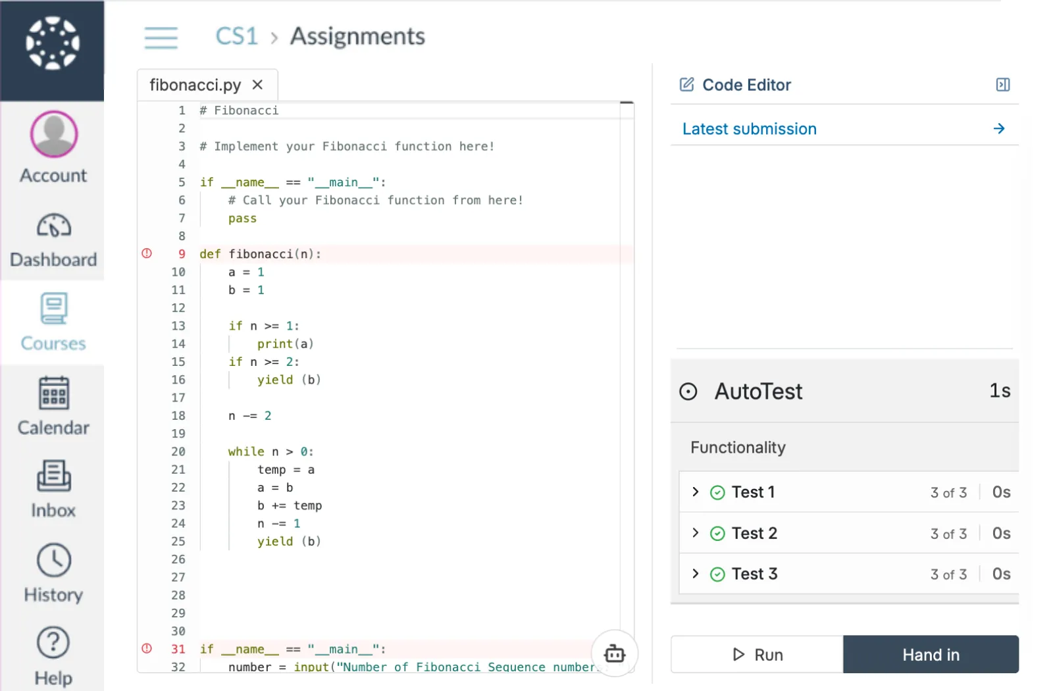Click the Code Editor panel title
The image size is (1053, 691).
(747, 85)
